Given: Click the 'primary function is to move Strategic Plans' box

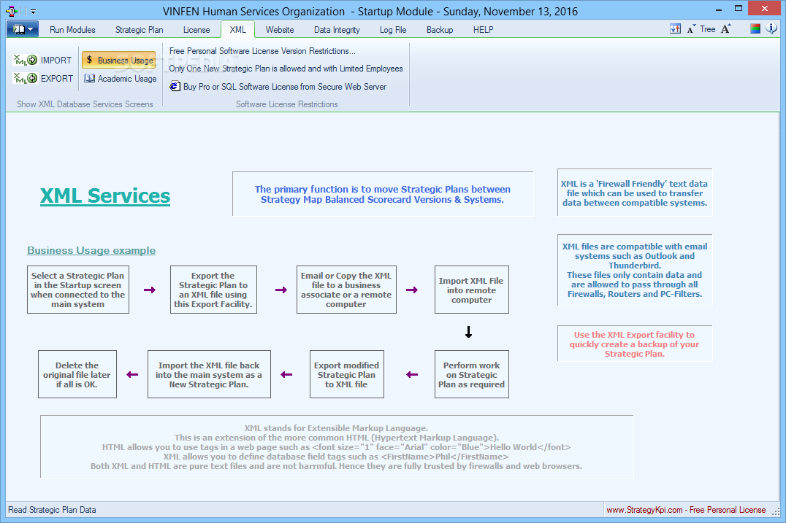Looking at the screenshot, I should click(383, 194).
